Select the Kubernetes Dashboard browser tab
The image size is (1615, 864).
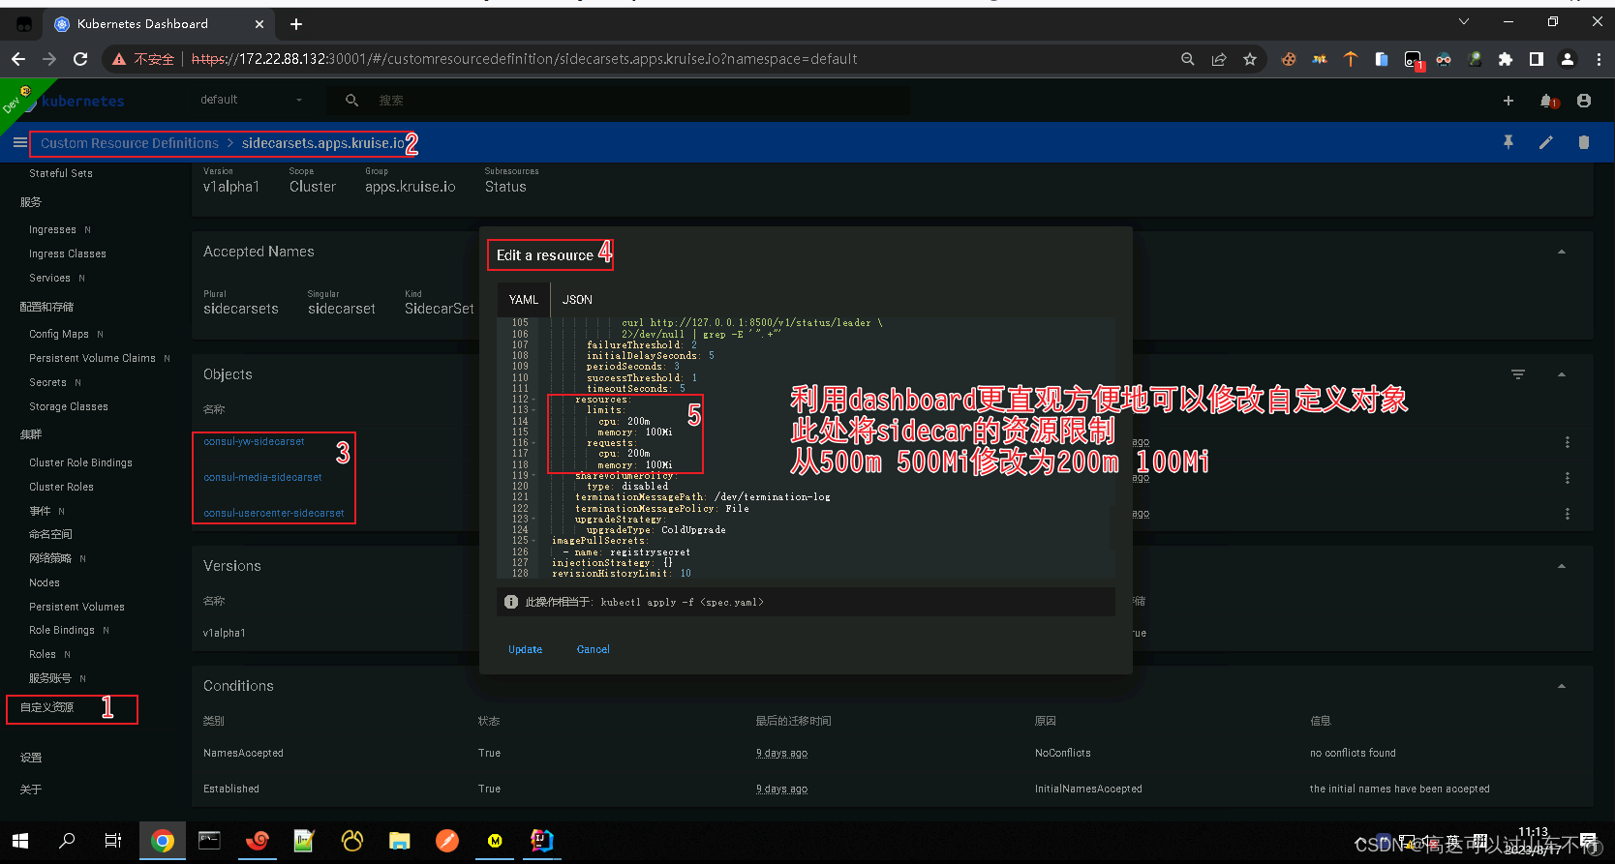coord(160,24)
